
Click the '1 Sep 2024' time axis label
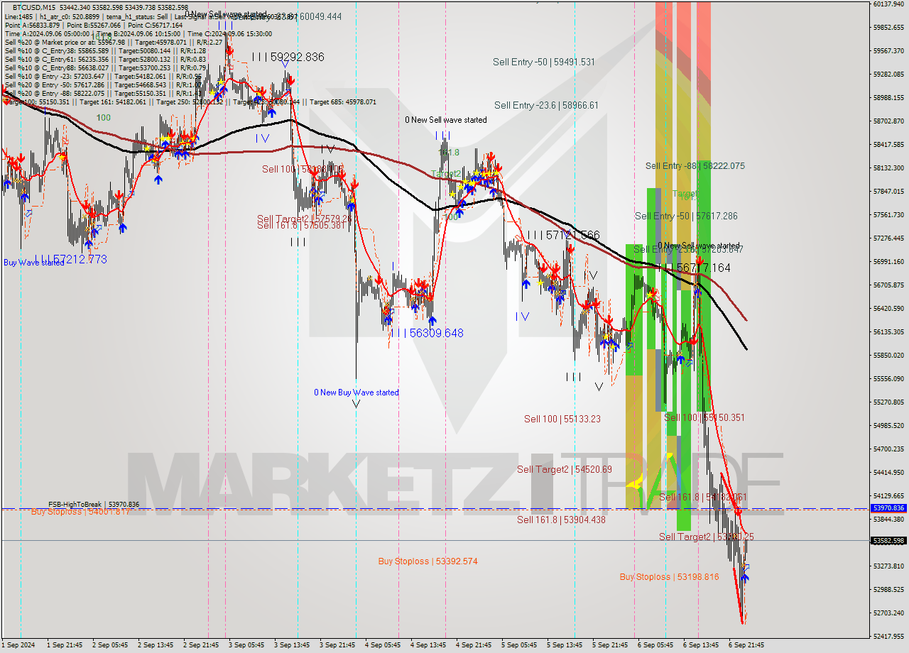[18, 645]
